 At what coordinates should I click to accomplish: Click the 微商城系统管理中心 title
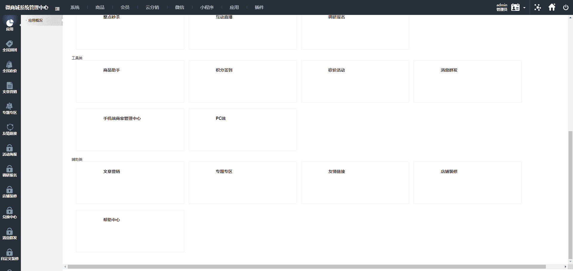(x=27, y=7)
